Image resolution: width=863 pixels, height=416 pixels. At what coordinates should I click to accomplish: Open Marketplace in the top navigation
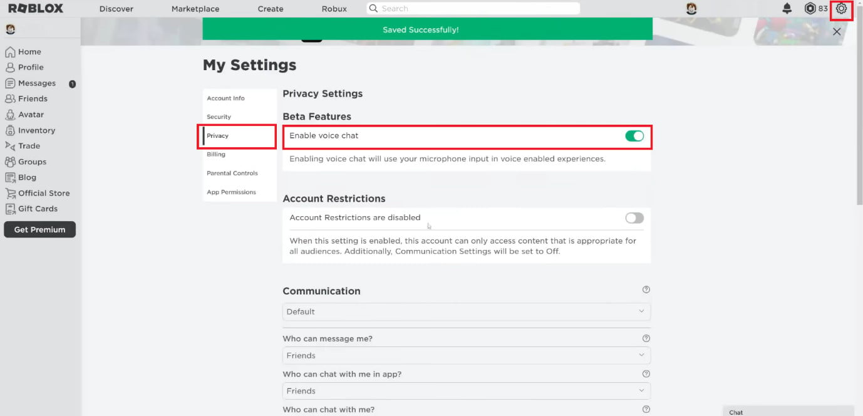[195, 9]
